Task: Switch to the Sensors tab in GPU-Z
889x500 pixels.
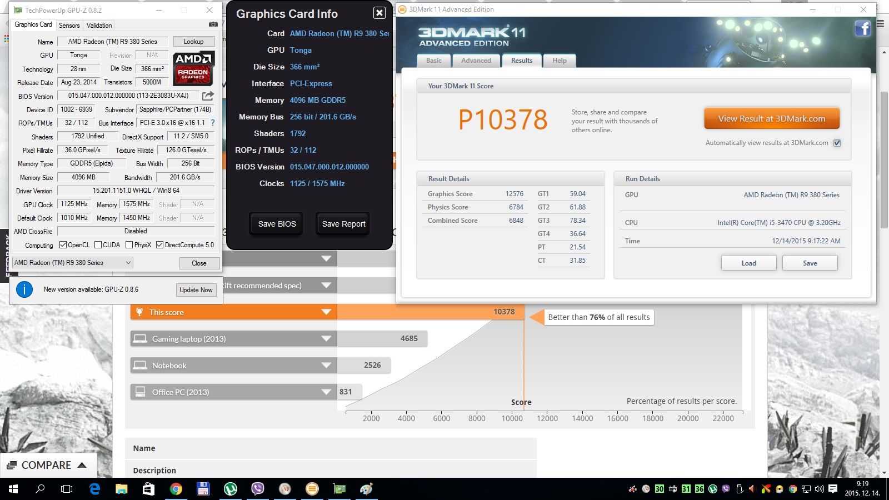Action: click(69, 26)
